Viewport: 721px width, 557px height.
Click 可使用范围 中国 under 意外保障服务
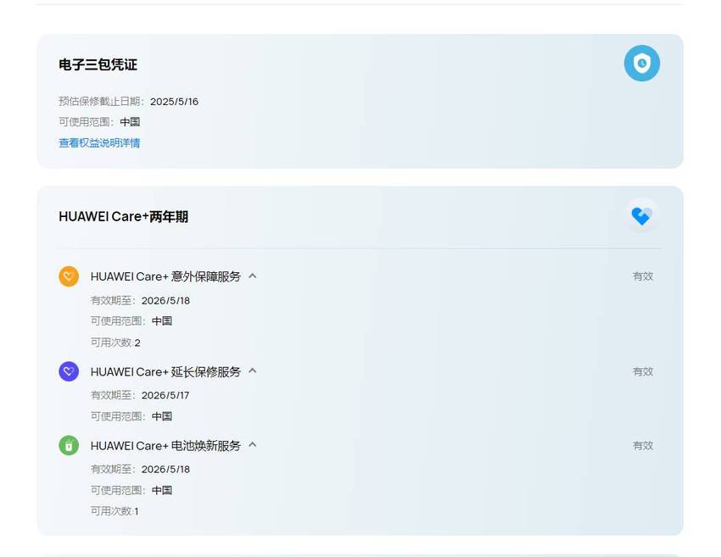[x=131, y=320]
